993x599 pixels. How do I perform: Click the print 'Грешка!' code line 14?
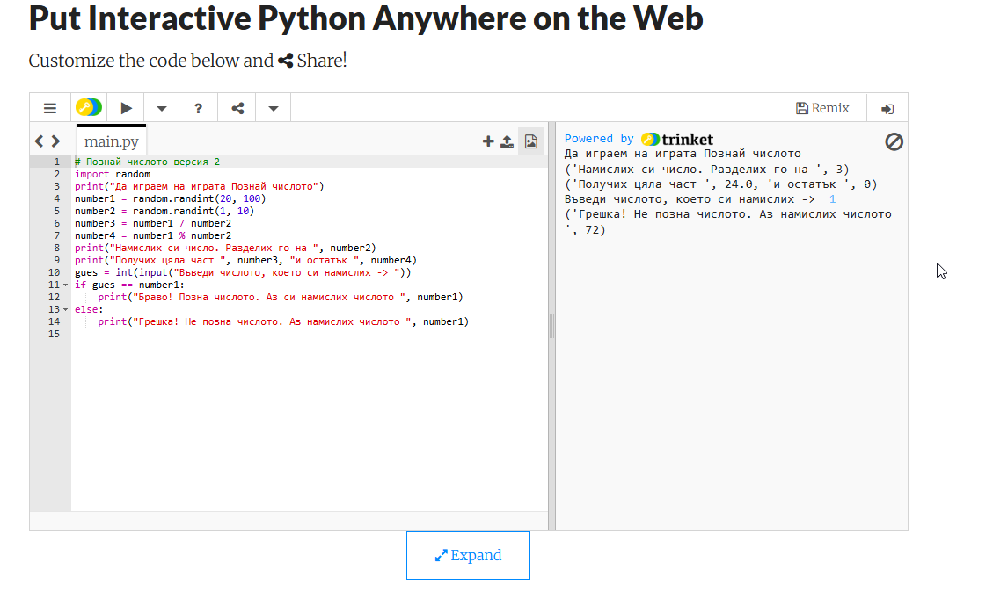(x=283, y=322)
